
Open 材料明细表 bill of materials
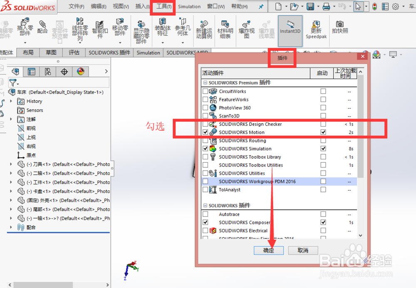coord(225,30)
